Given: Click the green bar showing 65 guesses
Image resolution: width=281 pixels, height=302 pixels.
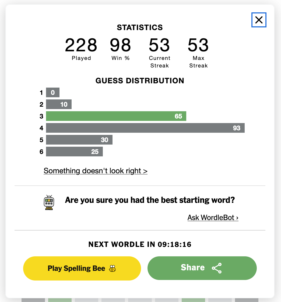Looking at the screenshot, I should 116,116.
